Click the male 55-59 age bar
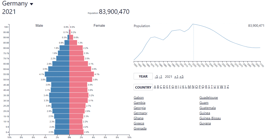Screen dimensions: 268x140 pyautogui.click(x=57, y=74)
